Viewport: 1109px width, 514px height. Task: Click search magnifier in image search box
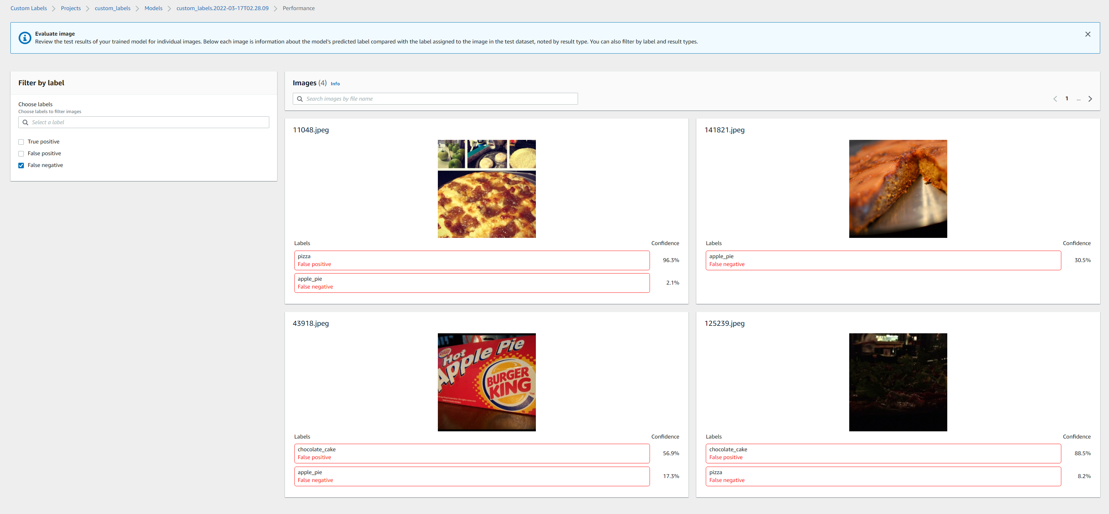coord(300,99)
